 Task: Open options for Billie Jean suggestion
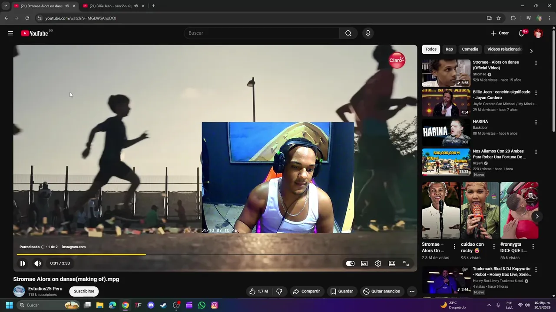[x=536, y=93]
